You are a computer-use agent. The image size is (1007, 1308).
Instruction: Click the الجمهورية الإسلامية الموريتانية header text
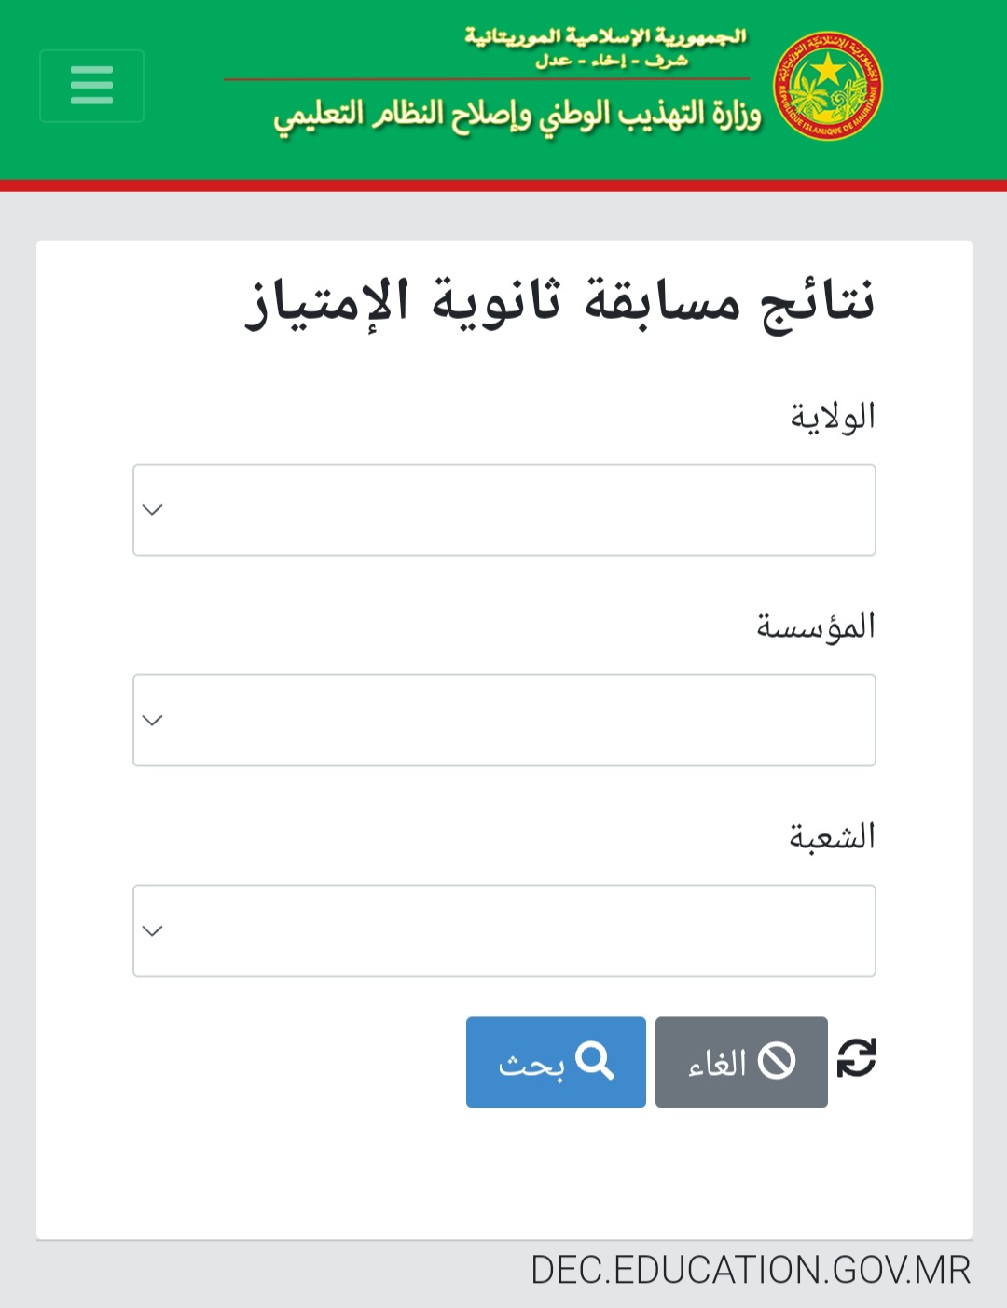[x=606, y=37]
